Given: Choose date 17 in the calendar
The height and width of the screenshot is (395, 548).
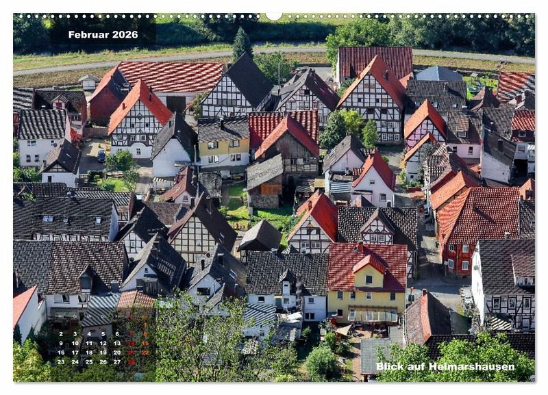Looking at the screenshot, I should [75, 353].
